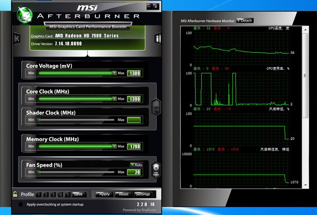
Task: Click the Core Voltage value field 1300
Action: click(134, 73)
